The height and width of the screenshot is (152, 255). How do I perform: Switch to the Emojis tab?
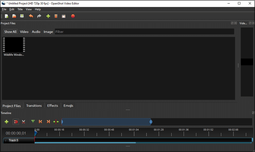(x=68, y=106)
